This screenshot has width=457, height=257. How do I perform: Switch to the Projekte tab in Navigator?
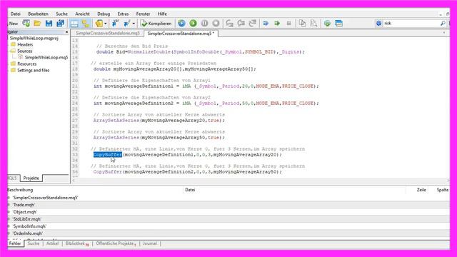click(31, 178)
